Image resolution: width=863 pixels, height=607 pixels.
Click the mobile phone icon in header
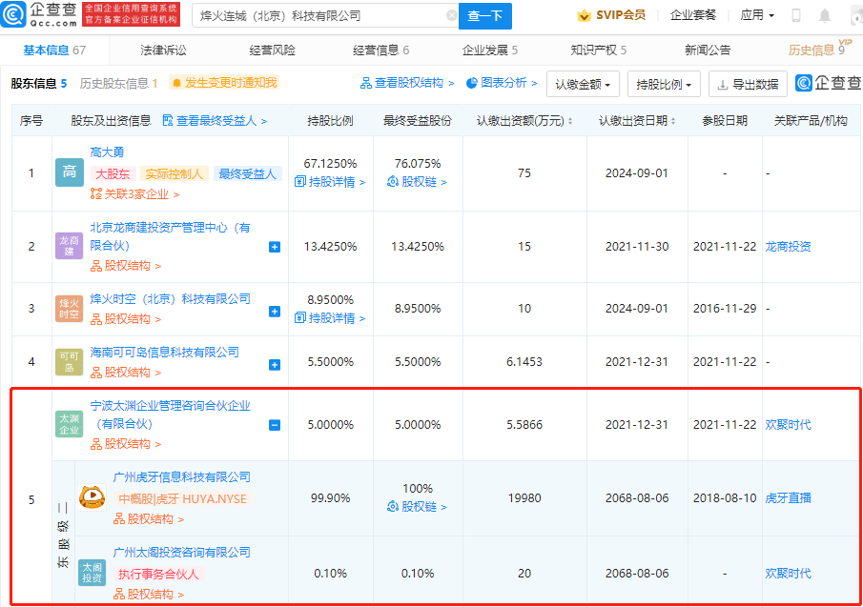[x=796, y=15]
